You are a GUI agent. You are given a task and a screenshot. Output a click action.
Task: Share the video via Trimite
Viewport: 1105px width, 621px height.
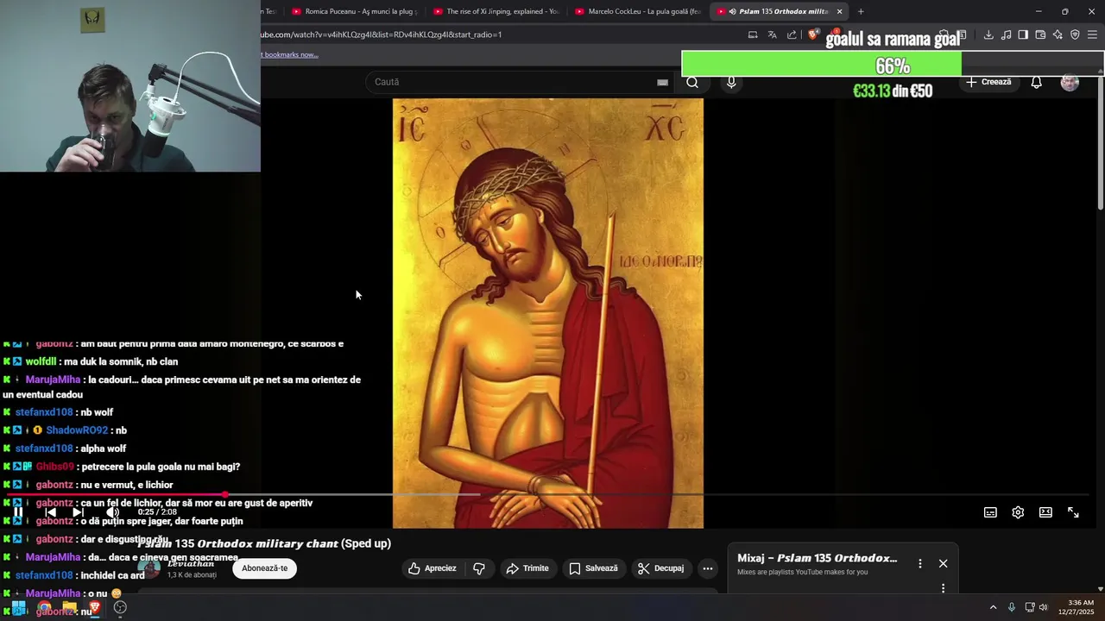[x=527, y=568]
